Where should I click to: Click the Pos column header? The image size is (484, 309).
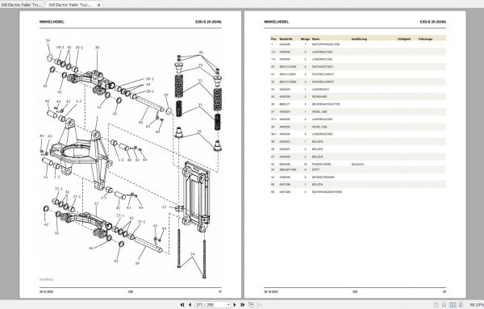click(x=273, y=40)
